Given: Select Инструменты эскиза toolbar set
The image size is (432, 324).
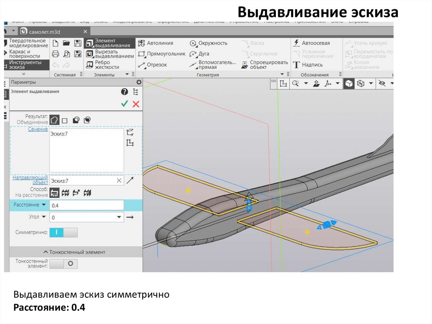Looking at the screenshot, I should coord(25,65).
